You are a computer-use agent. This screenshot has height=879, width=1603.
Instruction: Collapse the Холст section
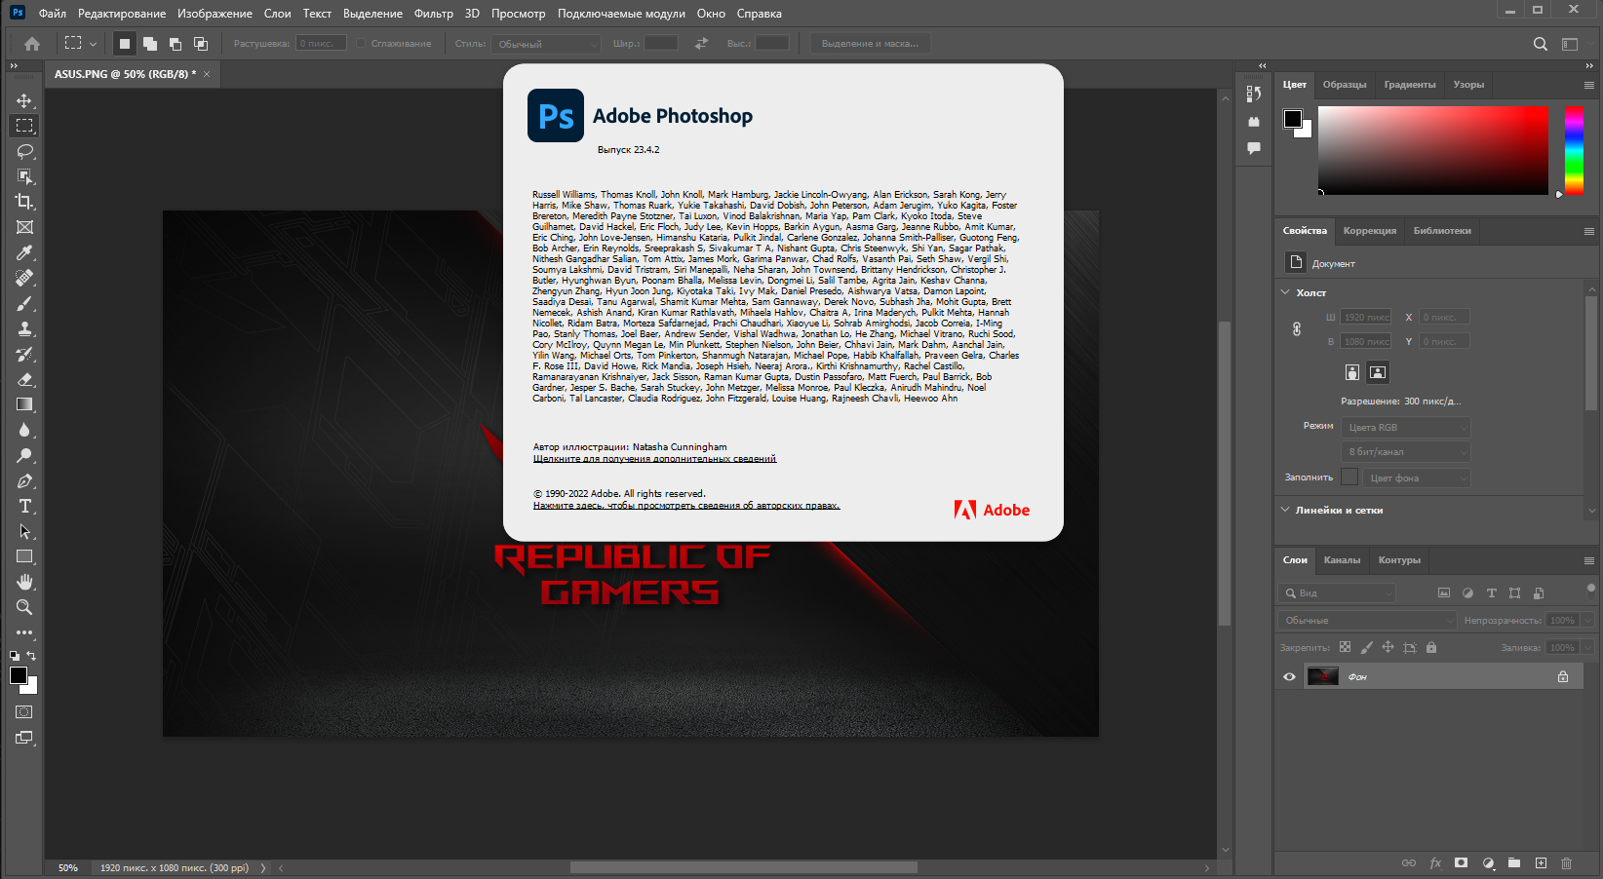tap(1285, 292)
